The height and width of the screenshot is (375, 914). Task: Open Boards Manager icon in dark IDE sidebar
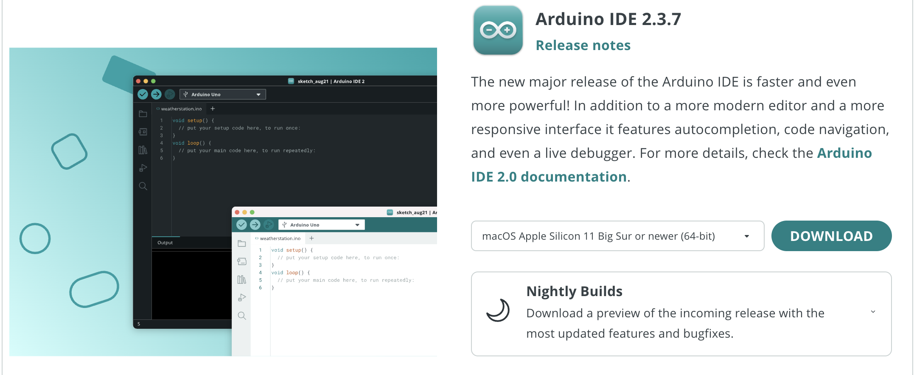click(x=143, y=132)
